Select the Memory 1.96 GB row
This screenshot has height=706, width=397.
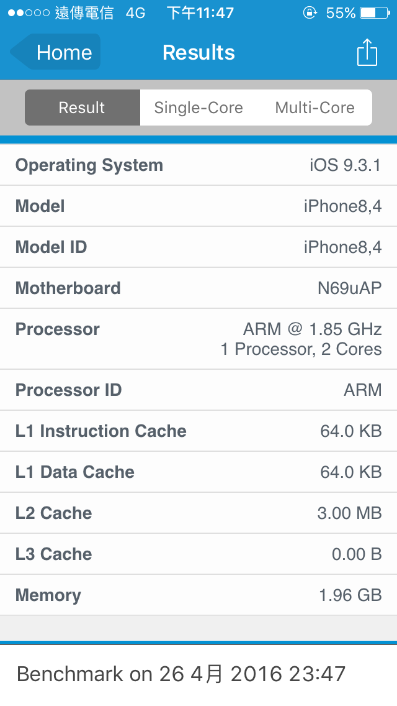pos(198,595)
